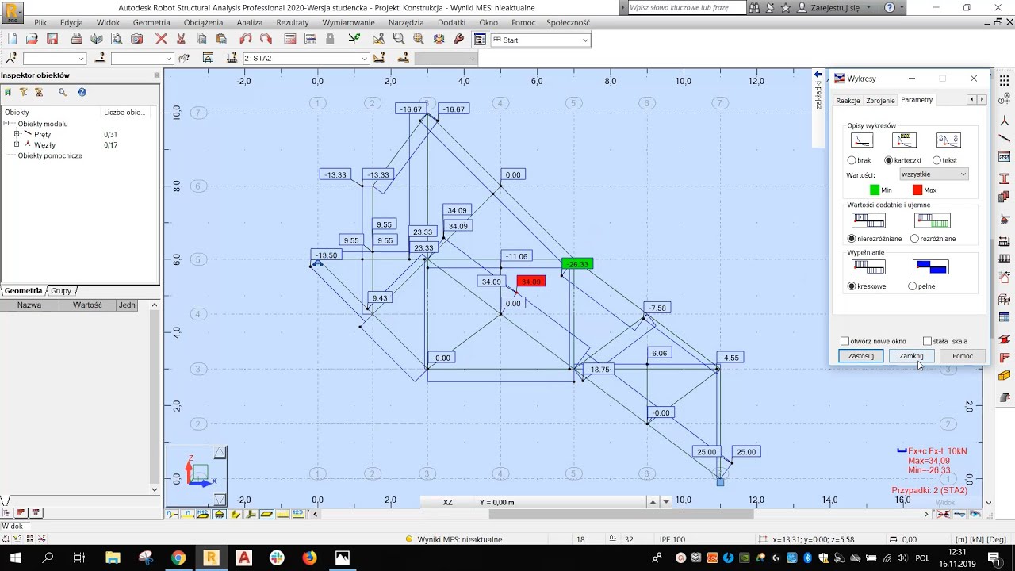Open the 'wszystkie' Wartości dropdown
This screenshot has height=571, width=1015.
934,174
